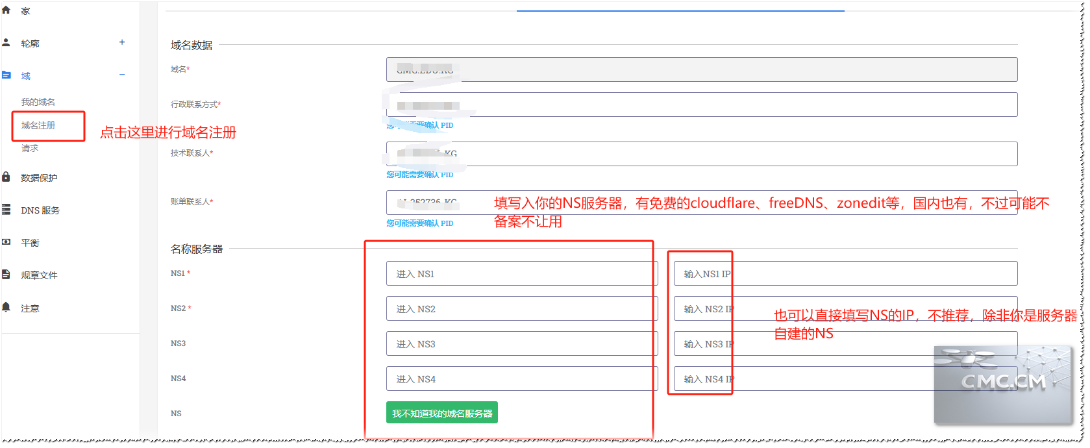The image size is (1090, 448).
Task: Click the NS2 nameserver input
Action: point(522,308)
